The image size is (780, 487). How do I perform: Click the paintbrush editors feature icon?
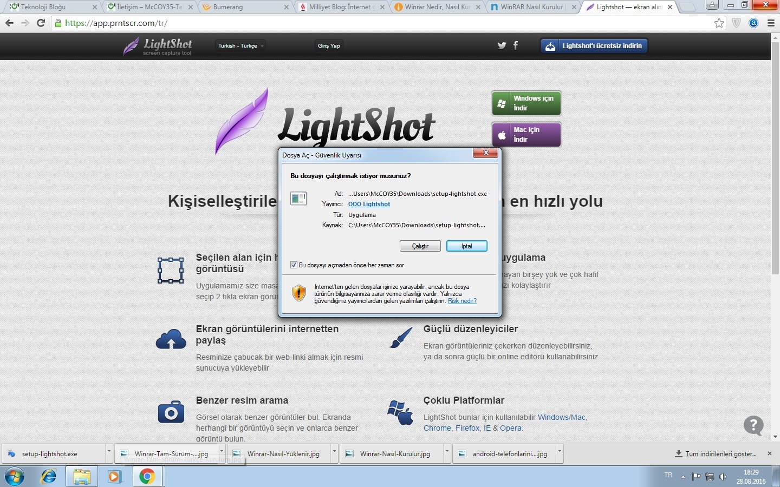(x=401, y=339)
